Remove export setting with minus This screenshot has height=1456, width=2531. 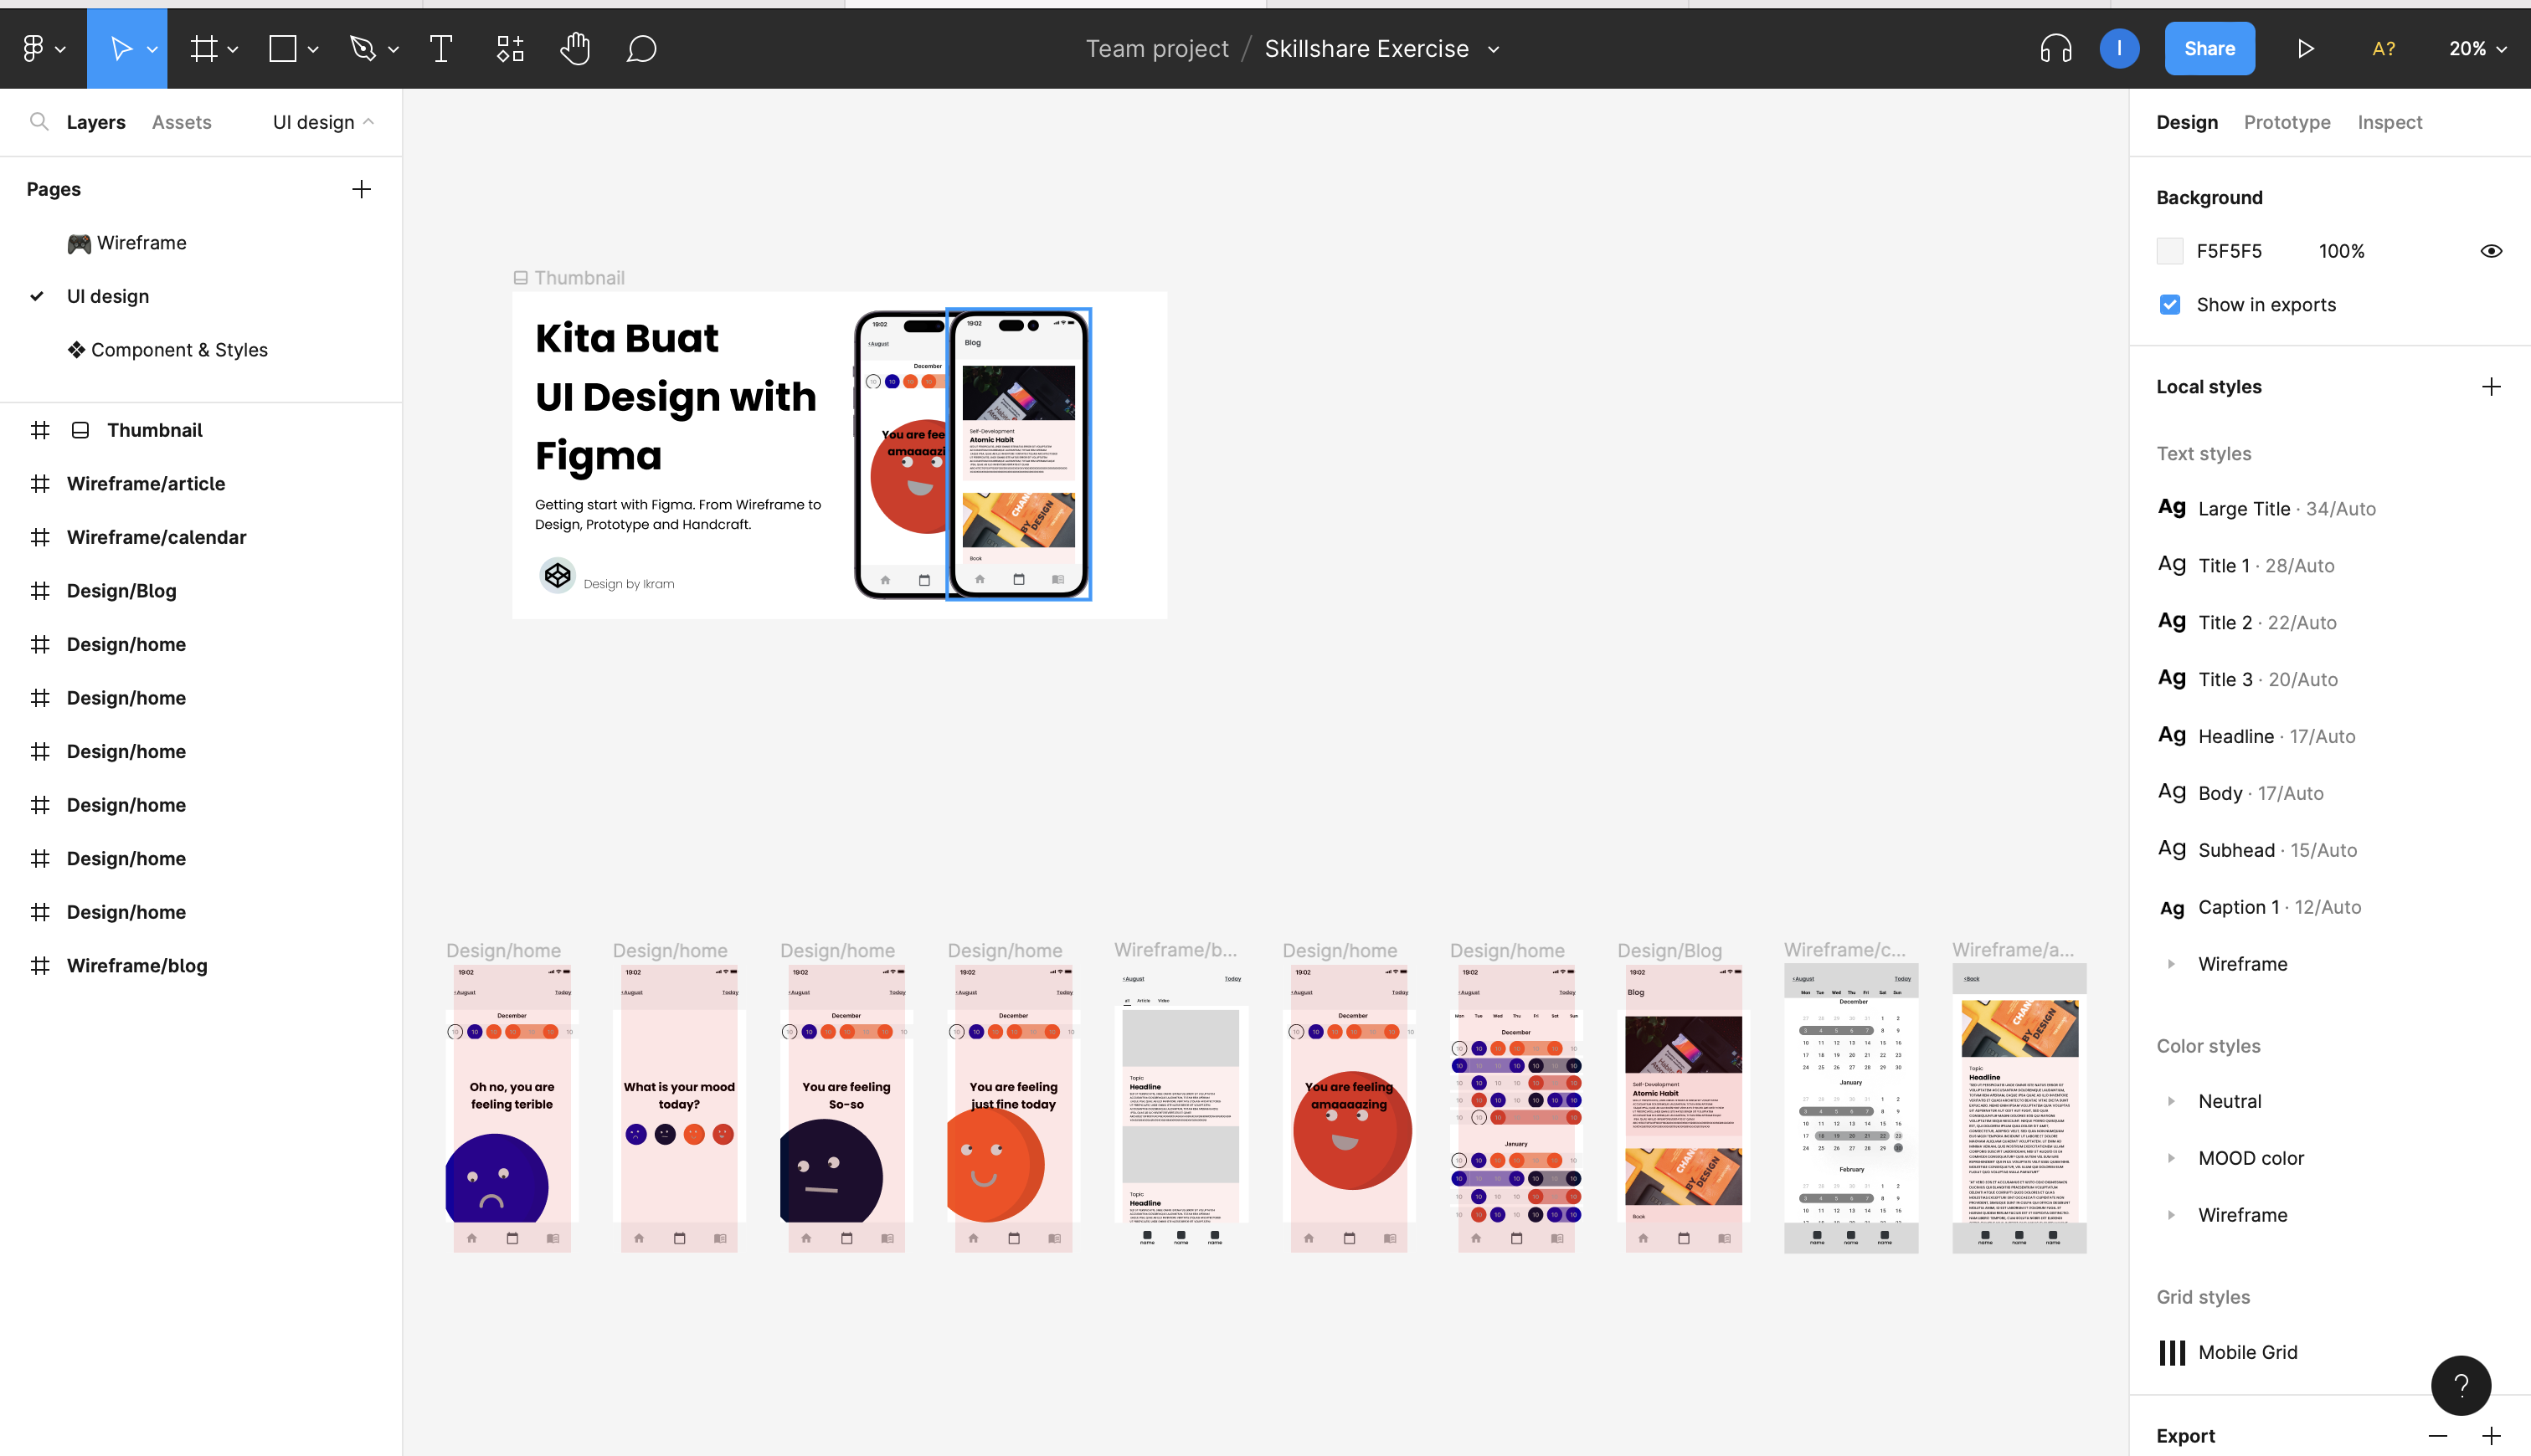[x=2437, y=1435]
